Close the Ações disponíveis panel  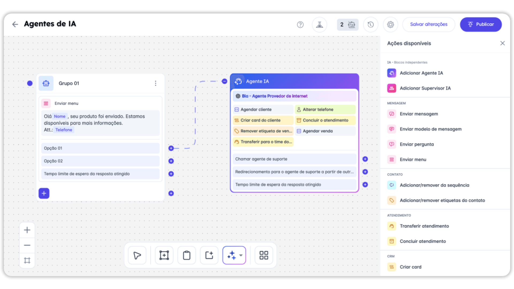[x=502, y=43]
